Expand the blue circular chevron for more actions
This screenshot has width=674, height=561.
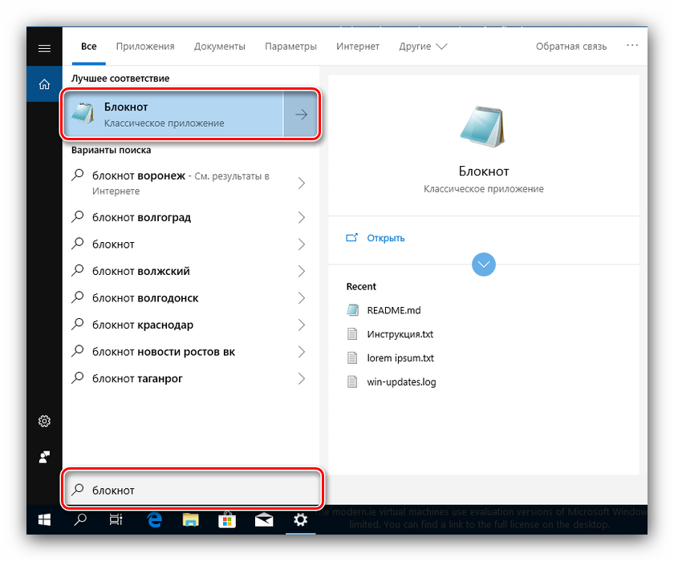[x=484, y=264]
